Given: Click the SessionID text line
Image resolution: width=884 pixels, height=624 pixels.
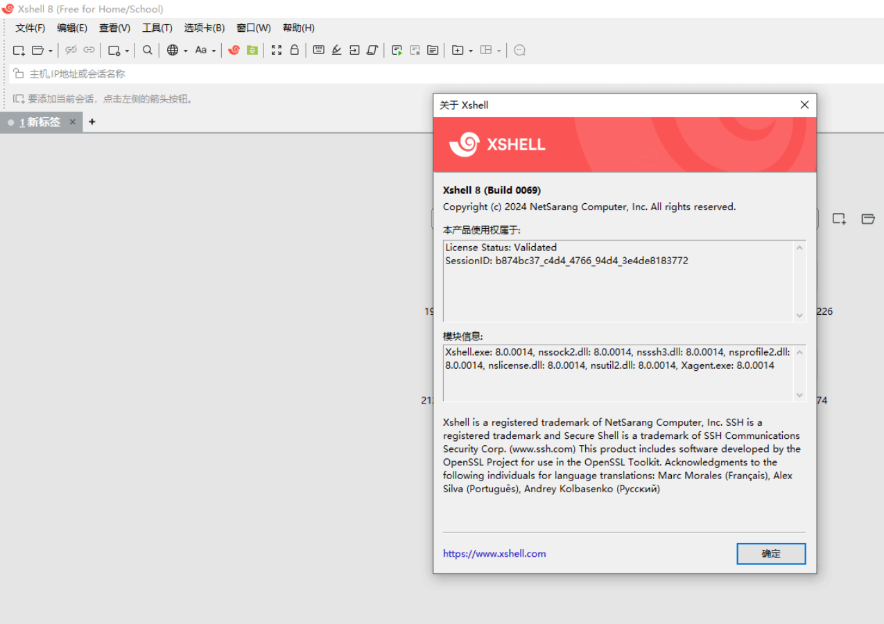Looking at the screenshot, I should [x=566, y=261].
